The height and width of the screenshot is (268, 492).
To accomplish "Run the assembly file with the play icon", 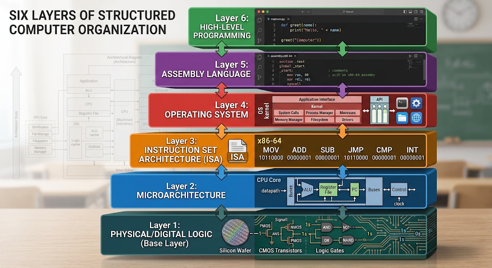I will coord(410,56).
